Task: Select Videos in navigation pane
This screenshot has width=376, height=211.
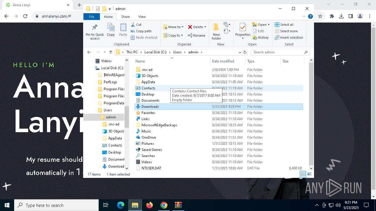Action: click(106, 61)
